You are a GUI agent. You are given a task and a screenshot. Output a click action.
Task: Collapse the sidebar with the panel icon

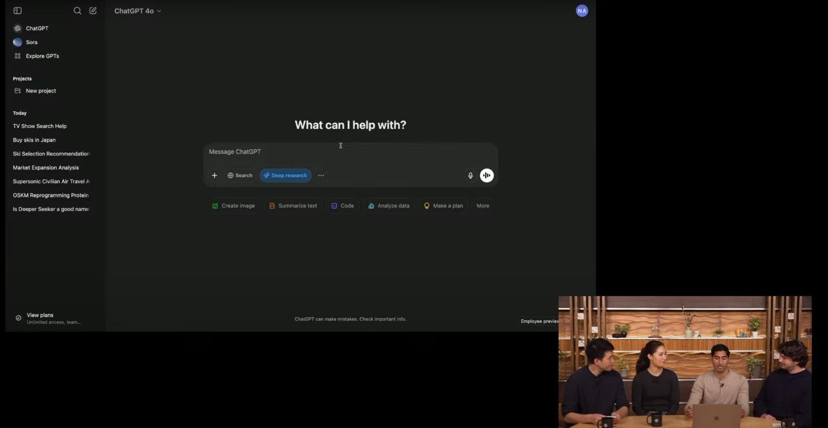[18, 11]
